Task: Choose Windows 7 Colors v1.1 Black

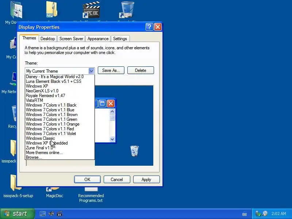Action: (59, 105)
